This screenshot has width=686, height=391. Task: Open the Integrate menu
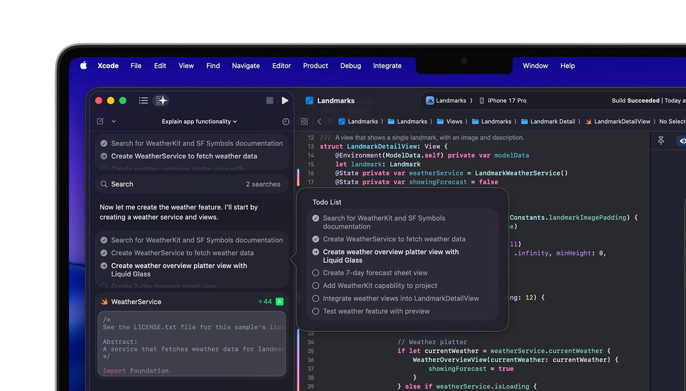coord(387,66)
